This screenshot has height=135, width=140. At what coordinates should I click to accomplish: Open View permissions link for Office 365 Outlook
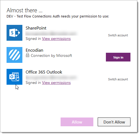[56, 83]
